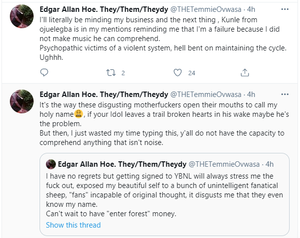Like the tweet with 24 likes
300x238 pixels.
pos(178,73)
